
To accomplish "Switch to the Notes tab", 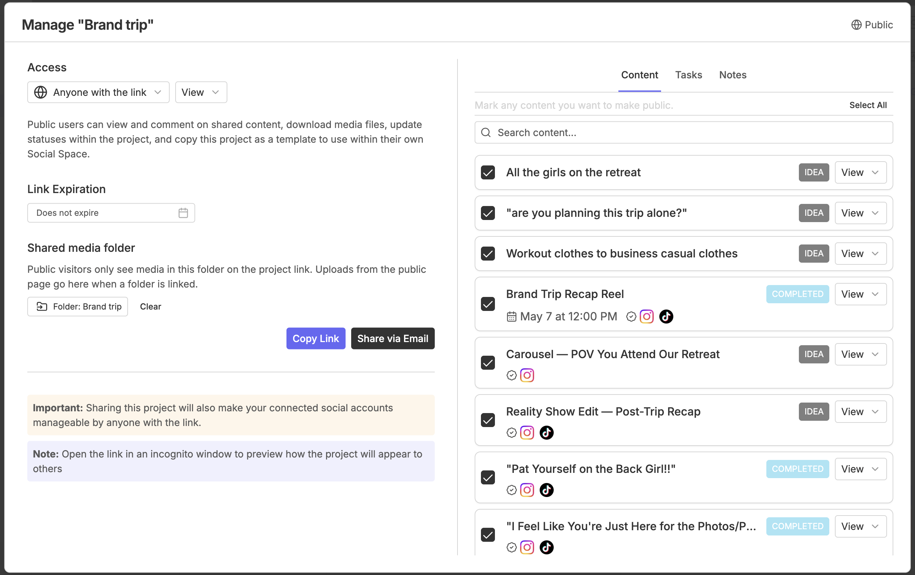I will point(733,75).
